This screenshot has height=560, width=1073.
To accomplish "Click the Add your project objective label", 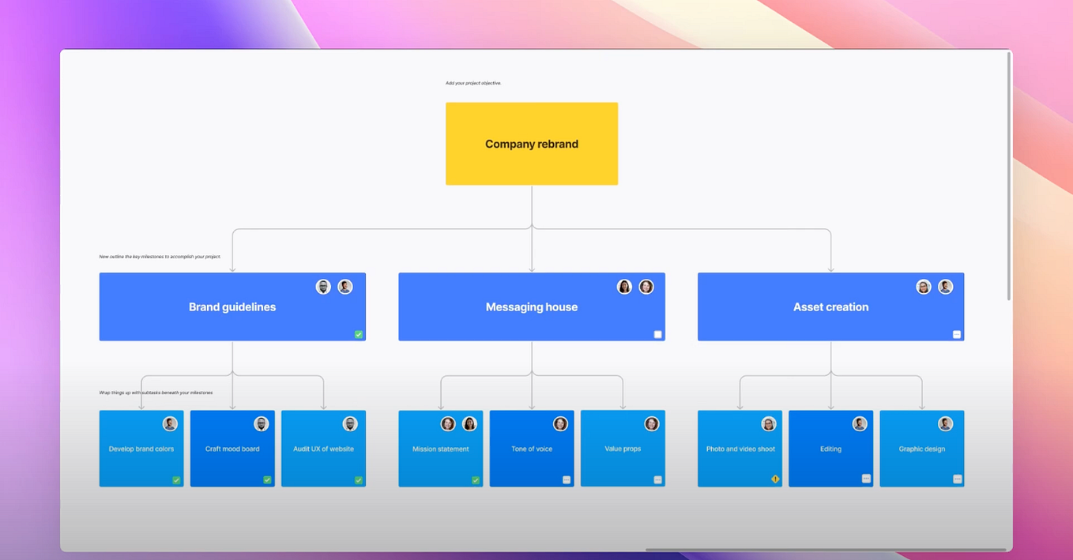I will click(473, 82).
